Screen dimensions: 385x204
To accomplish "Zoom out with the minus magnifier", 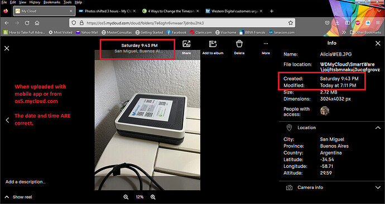I will 126,197.
